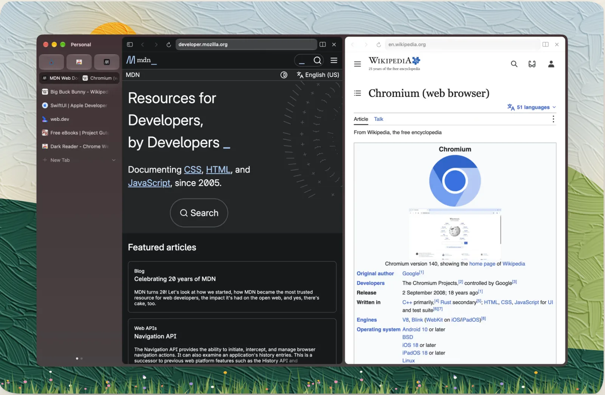Go forward in the MDN pane
Screen dimensions: 605x395
pyautogui.click(x=156, y=45)
